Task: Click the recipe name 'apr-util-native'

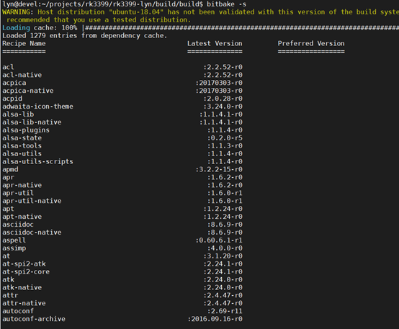Action: [x=32, y=202]
